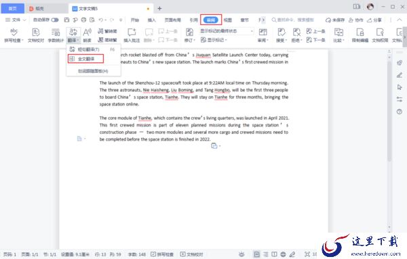Toggle eye protection mode in status bar
The image size is (407, 259).
tap(241, 254)
